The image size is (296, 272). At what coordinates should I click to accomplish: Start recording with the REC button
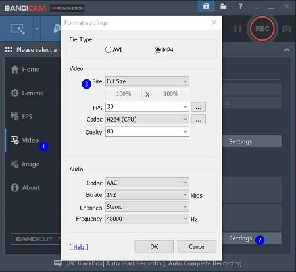[262, 29]
